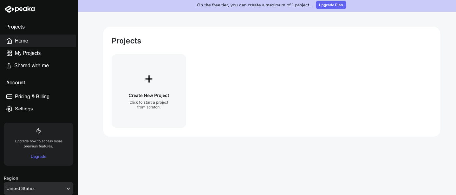Viewport: 456px width, 195px height.
Task: Click the Peaka wordmark text
Action: 25,9
